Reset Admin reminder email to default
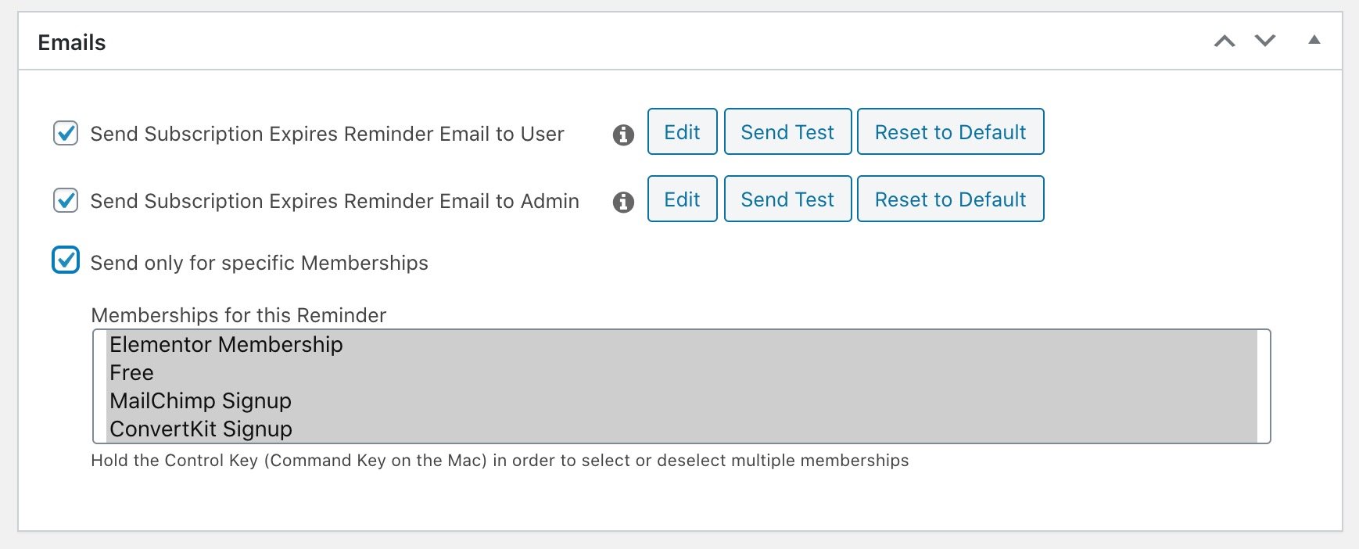Image resolution: width=1359 pixels, height=549 pixels. (950, 199)
